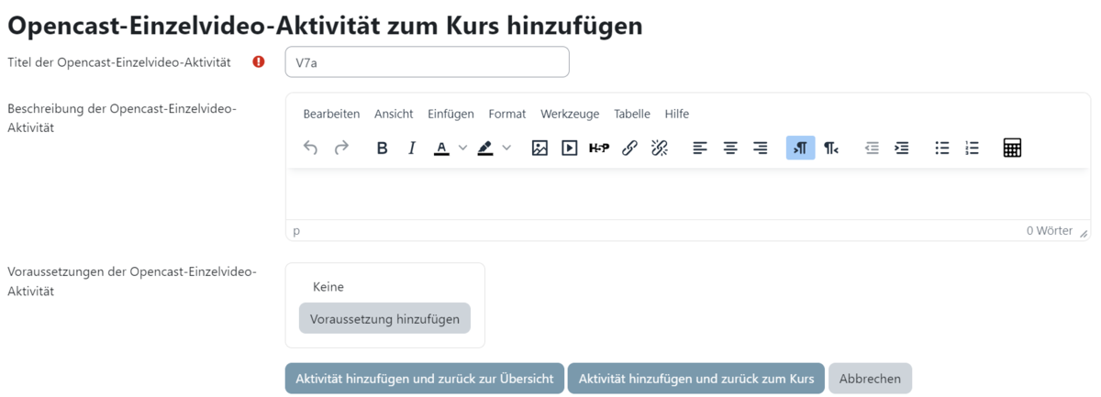
Task: Expand the text color dropdown arrow
Action: click(462, 148)
